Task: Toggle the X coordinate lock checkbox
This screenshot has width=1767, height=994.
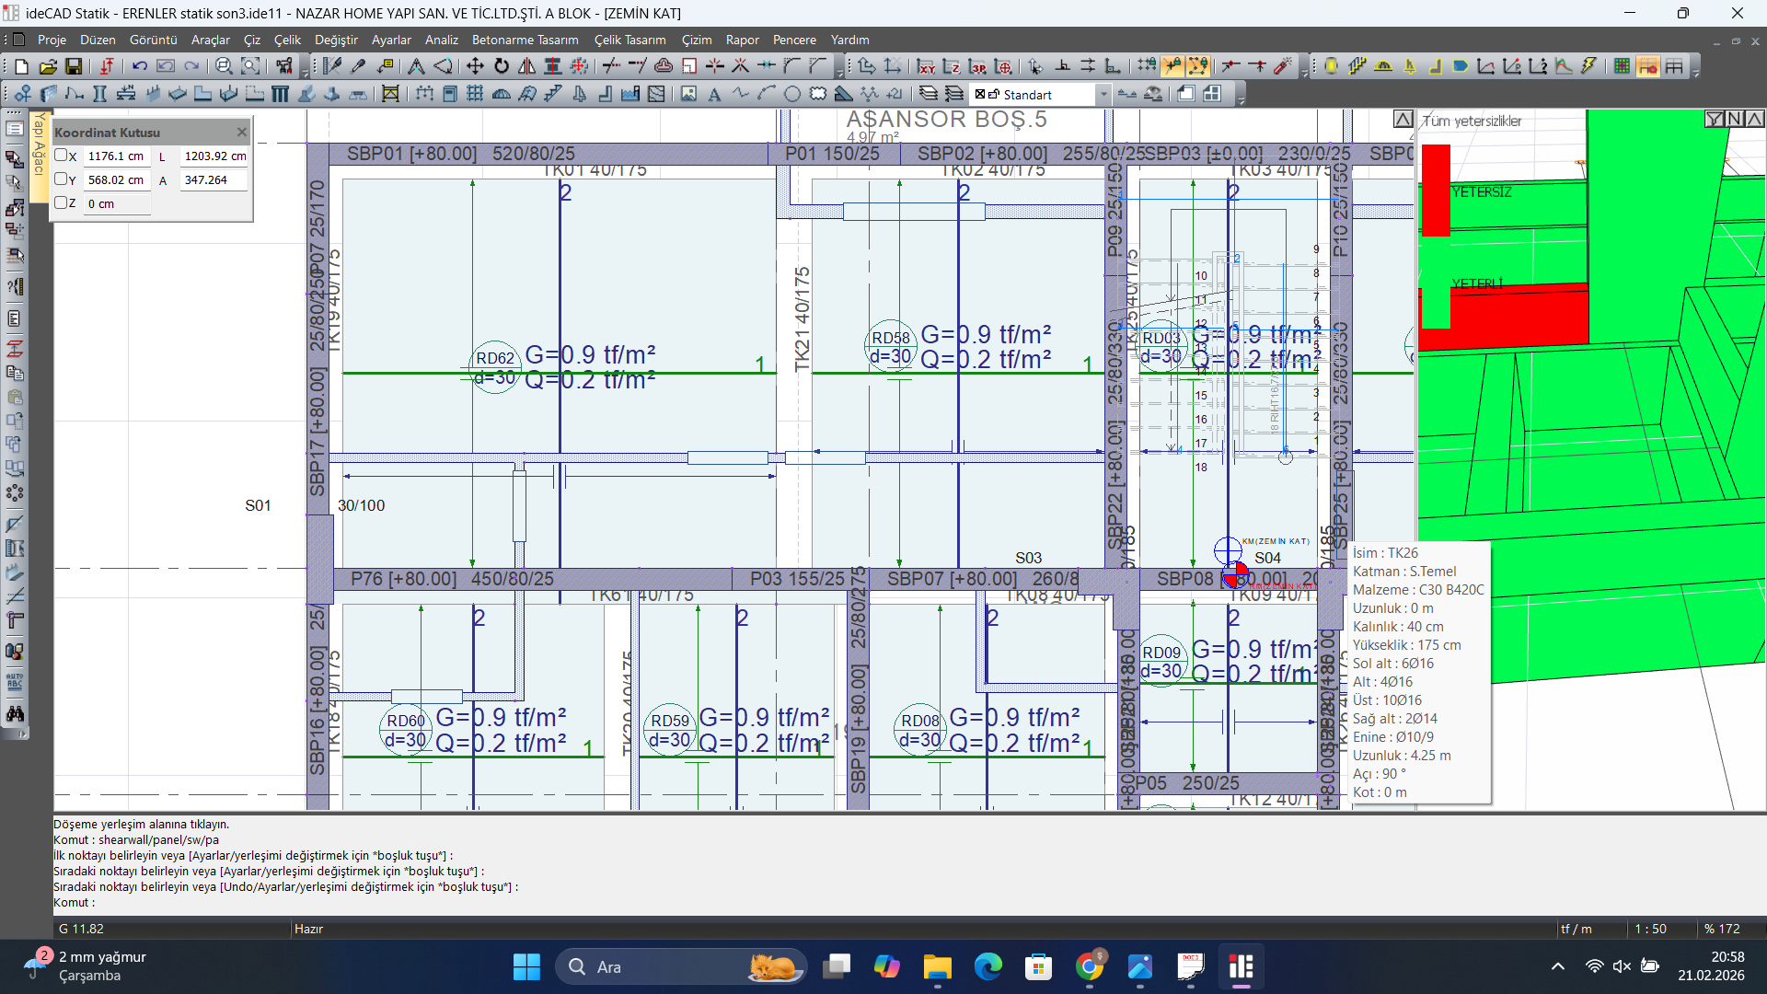Action: [x=61, y=156]
